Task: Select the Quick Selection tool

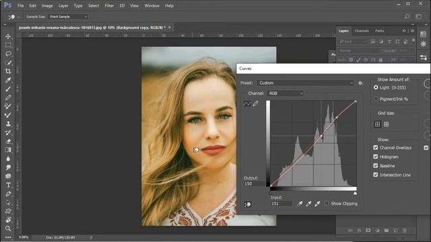Action: [8, 63]
